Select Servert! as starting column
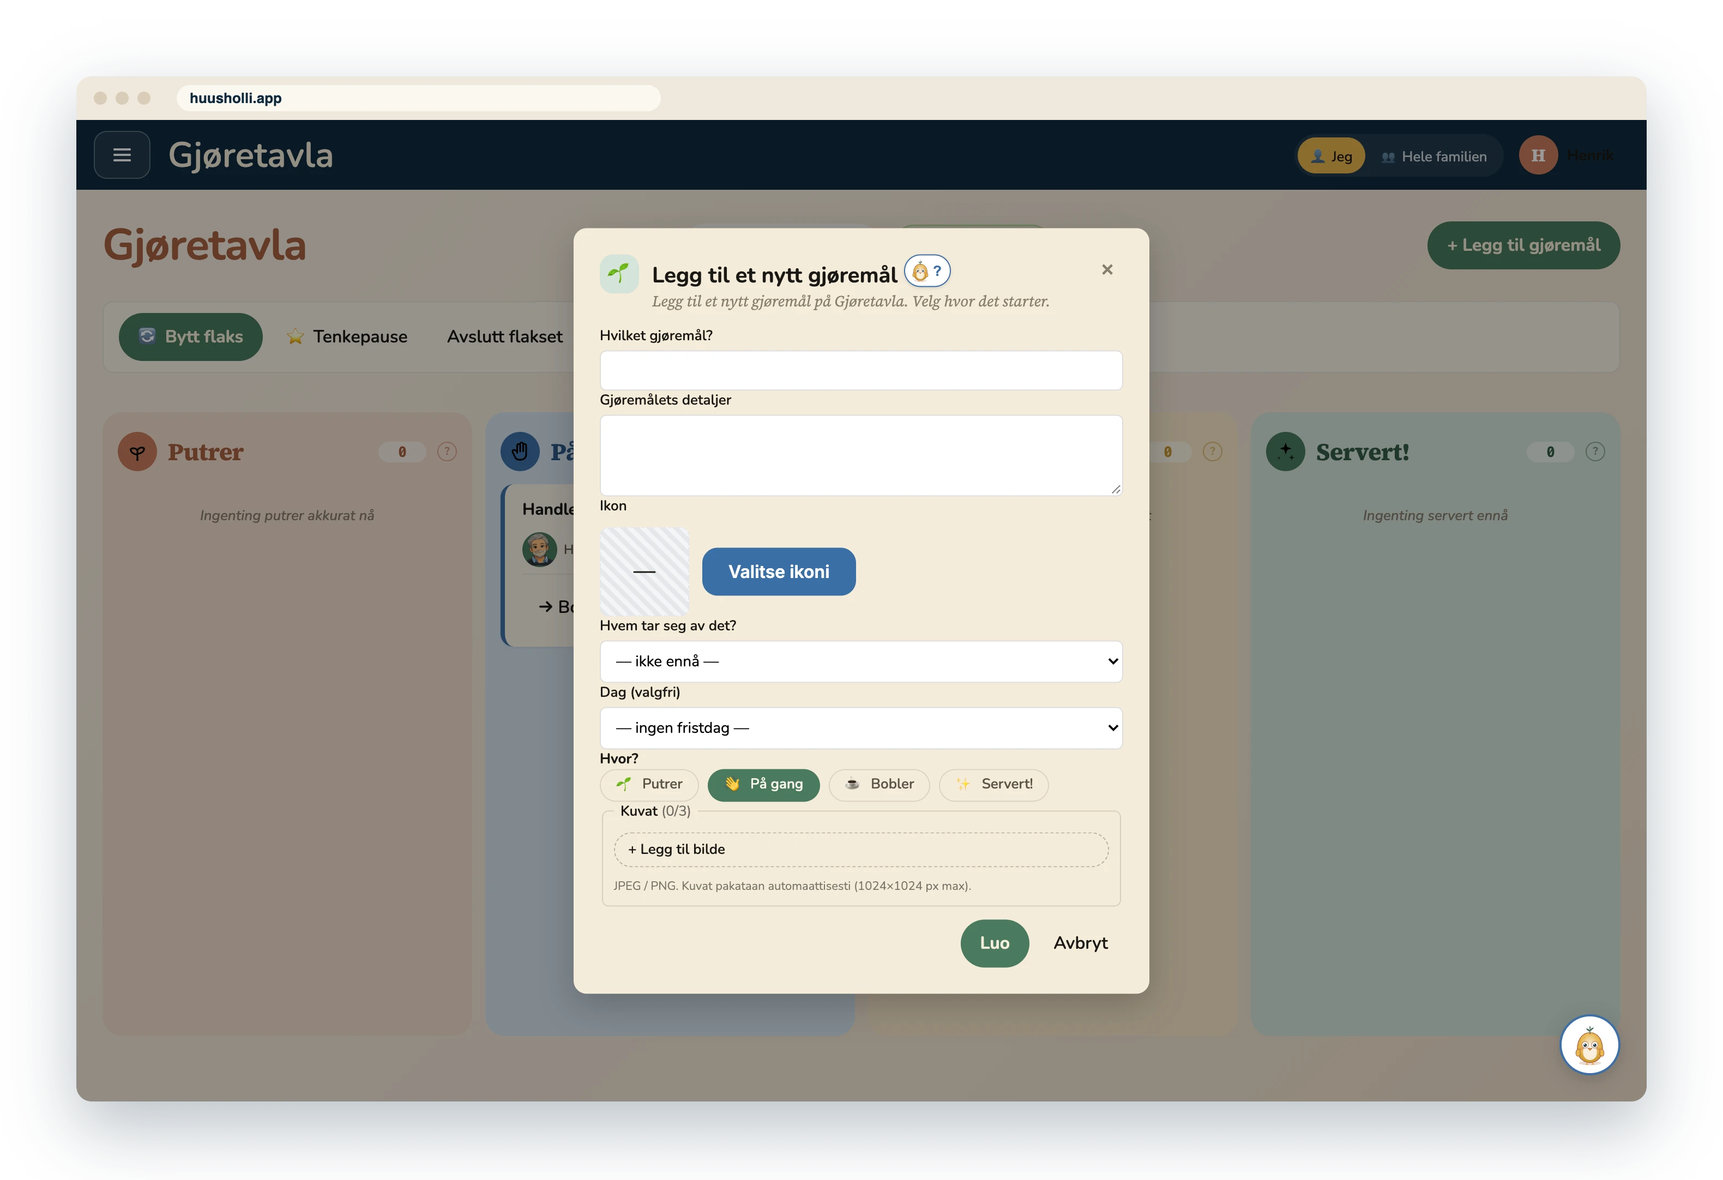The image size is (1723, 1180). [x=993, y=785]
